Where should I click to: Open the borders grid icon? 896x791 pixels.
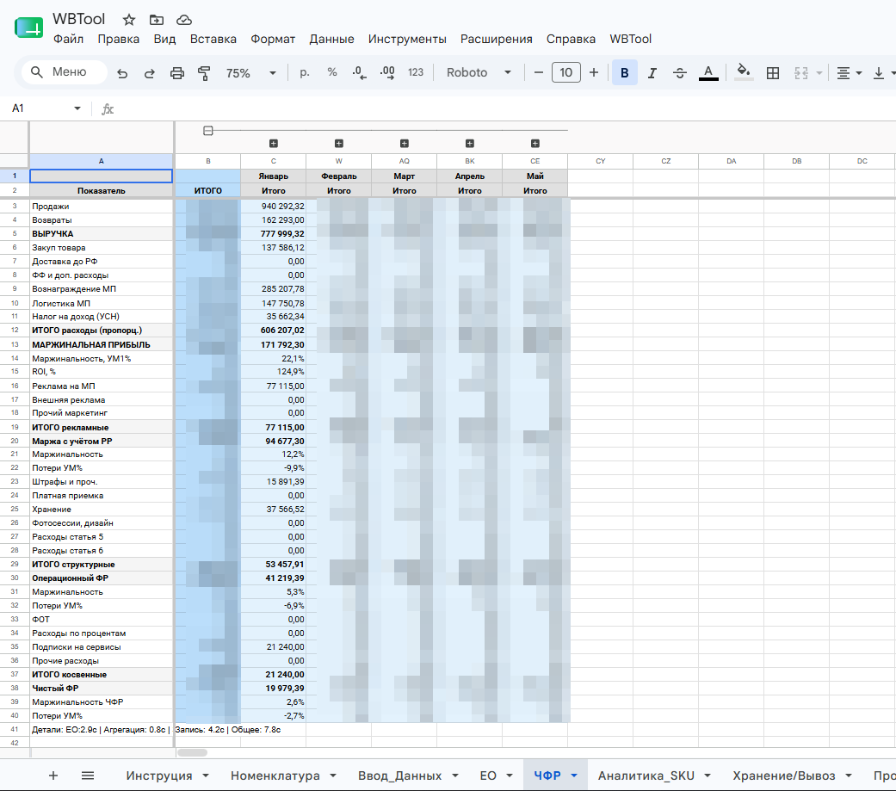pos(773,73)
